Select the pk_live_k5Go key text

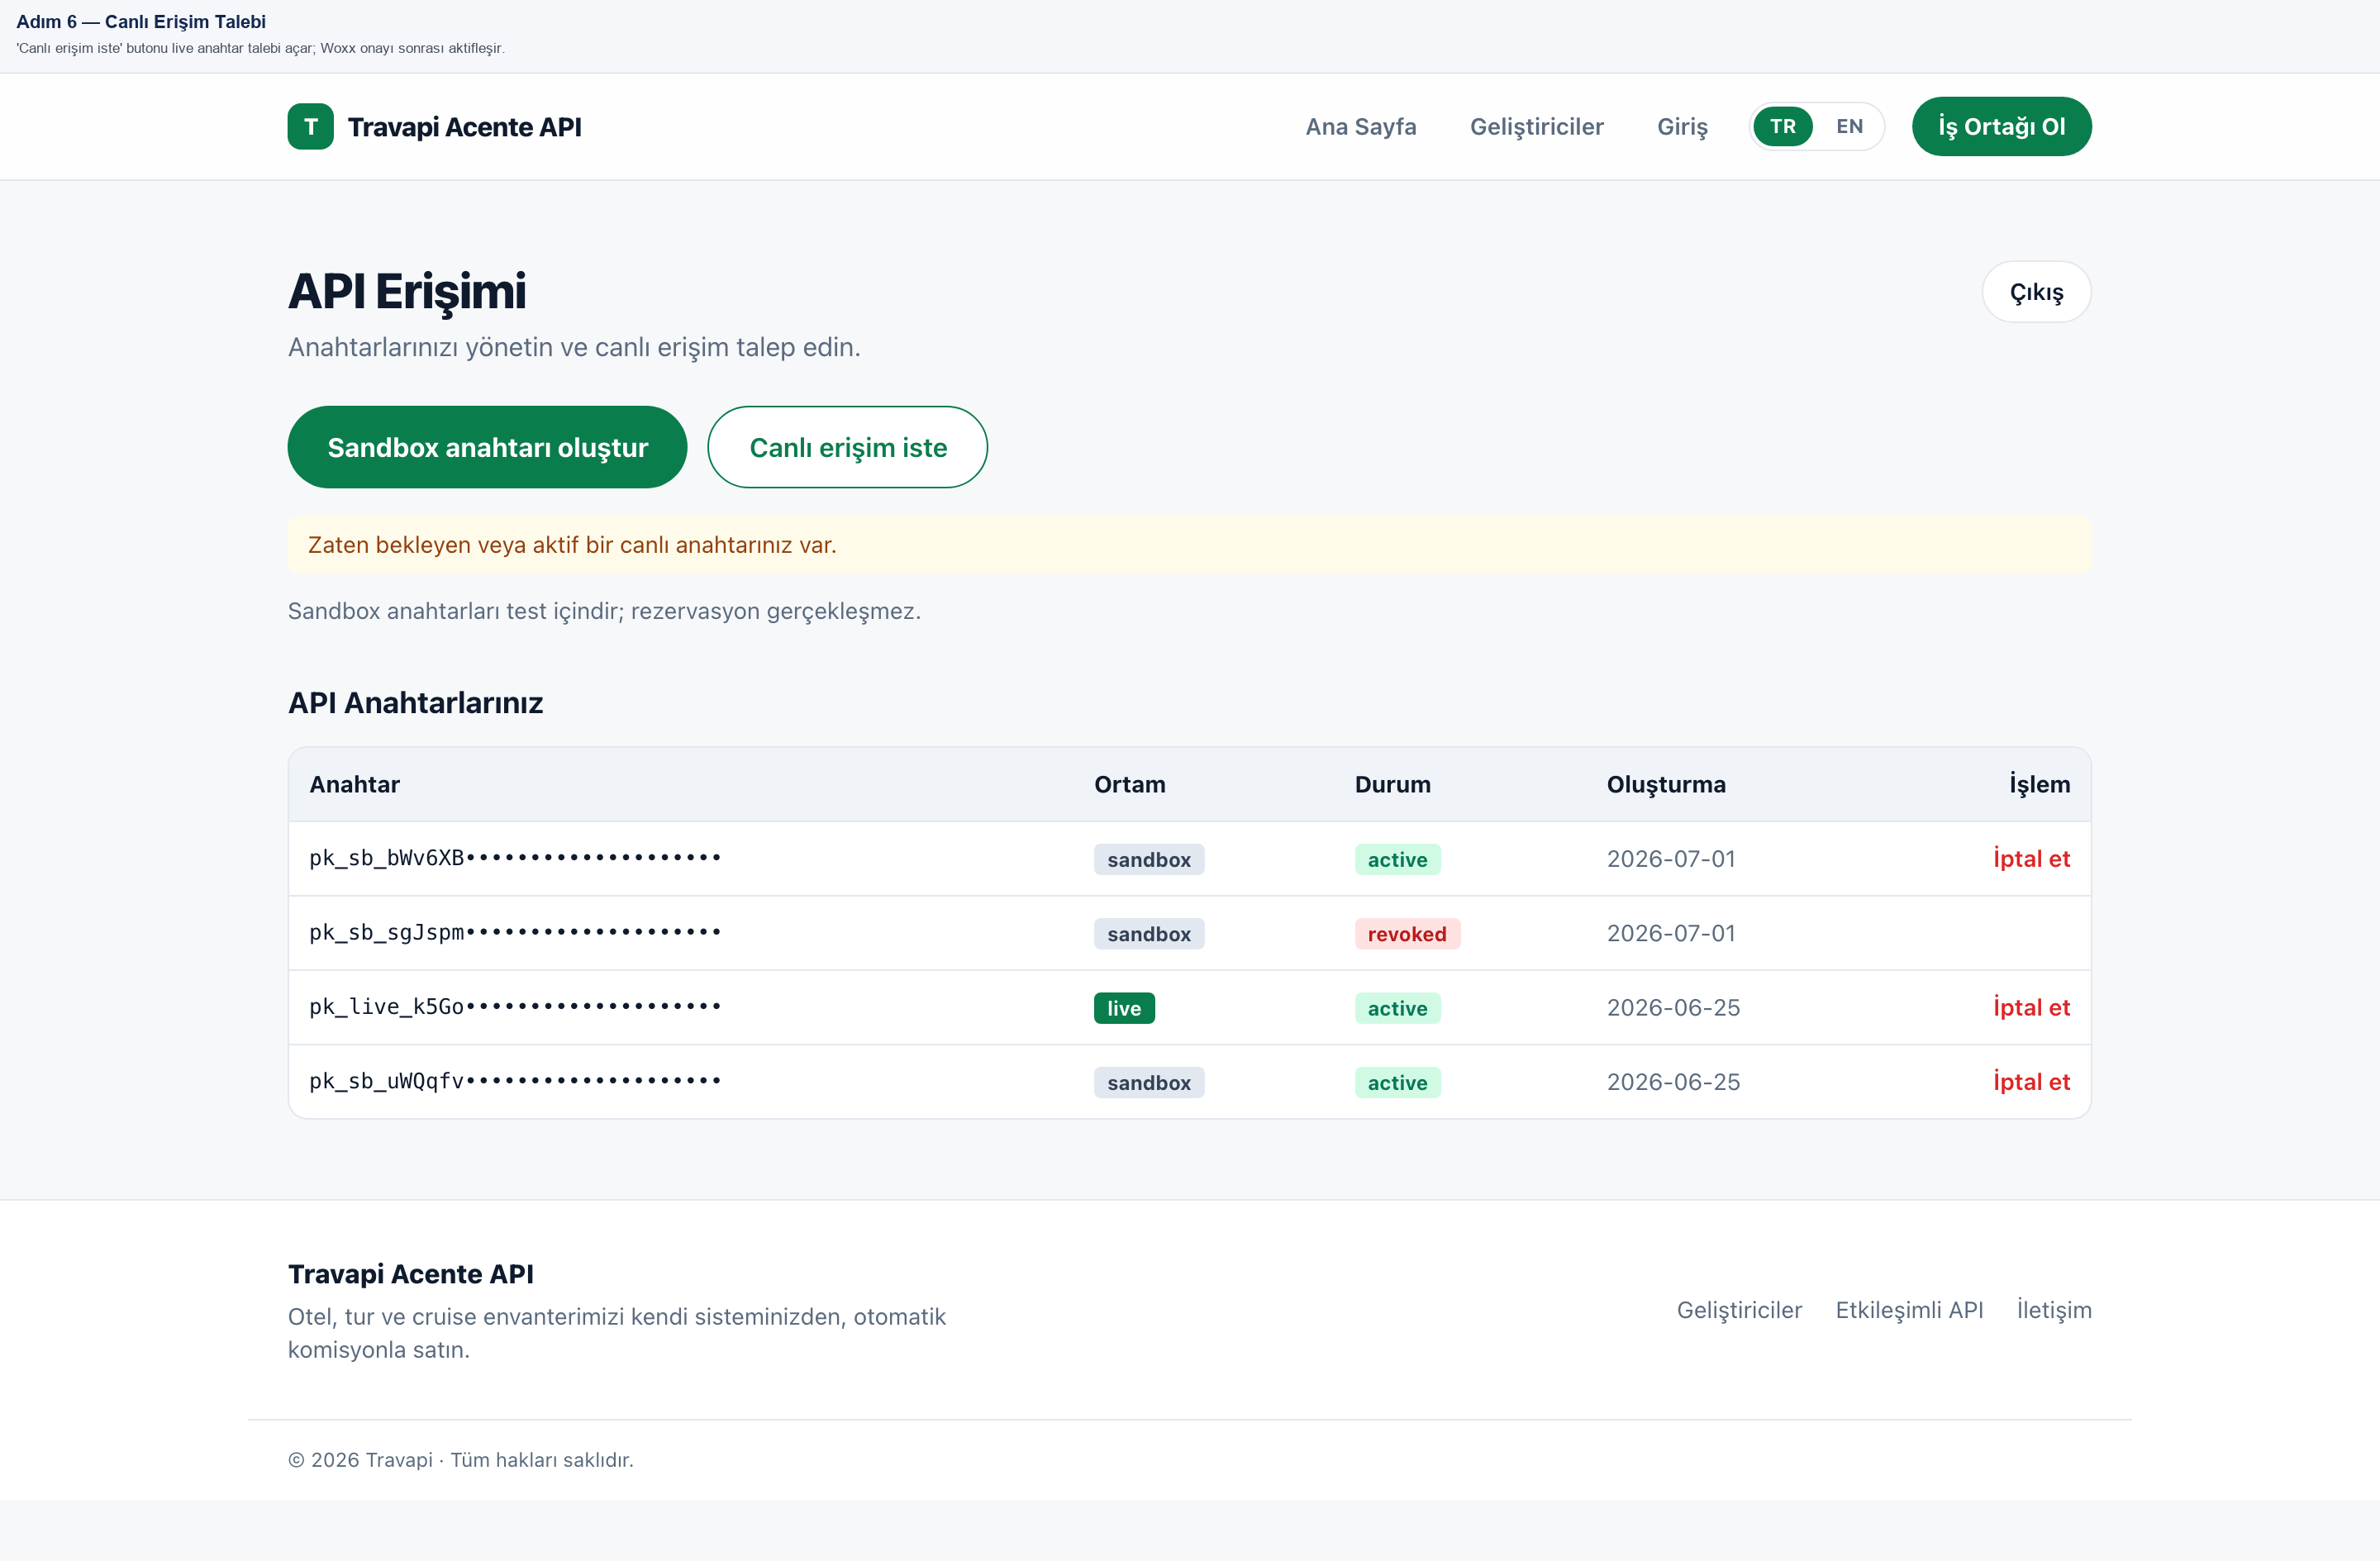[x=515, y=1006]
